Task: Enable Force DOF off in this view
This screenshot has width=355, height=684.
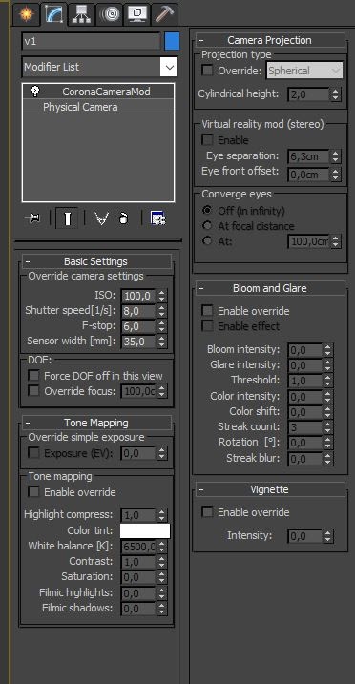Action: tap(34, 376)
